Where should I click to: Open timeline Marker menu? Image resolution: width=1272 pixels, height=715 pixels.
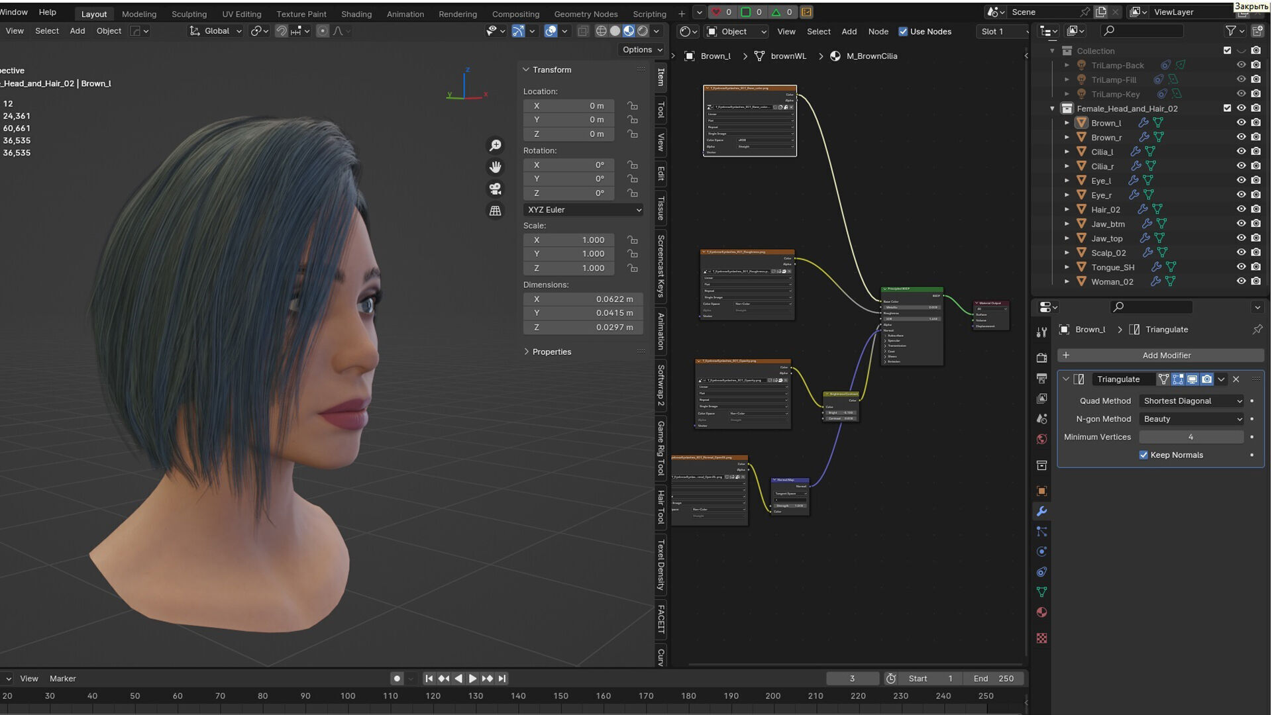[63, 679]
